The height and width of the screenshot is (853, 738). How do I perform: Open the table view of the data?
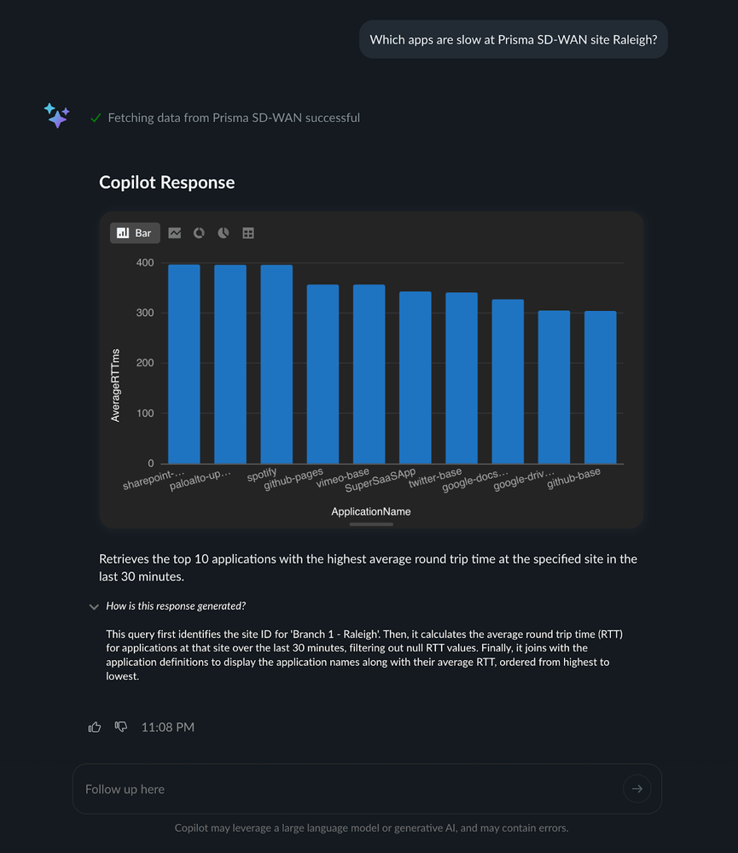pos(247,232)
